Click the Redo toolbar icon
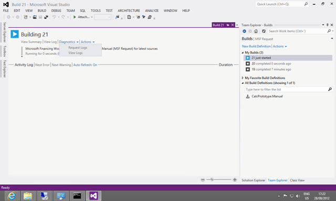Screen dimensions: 336x201 63,17
